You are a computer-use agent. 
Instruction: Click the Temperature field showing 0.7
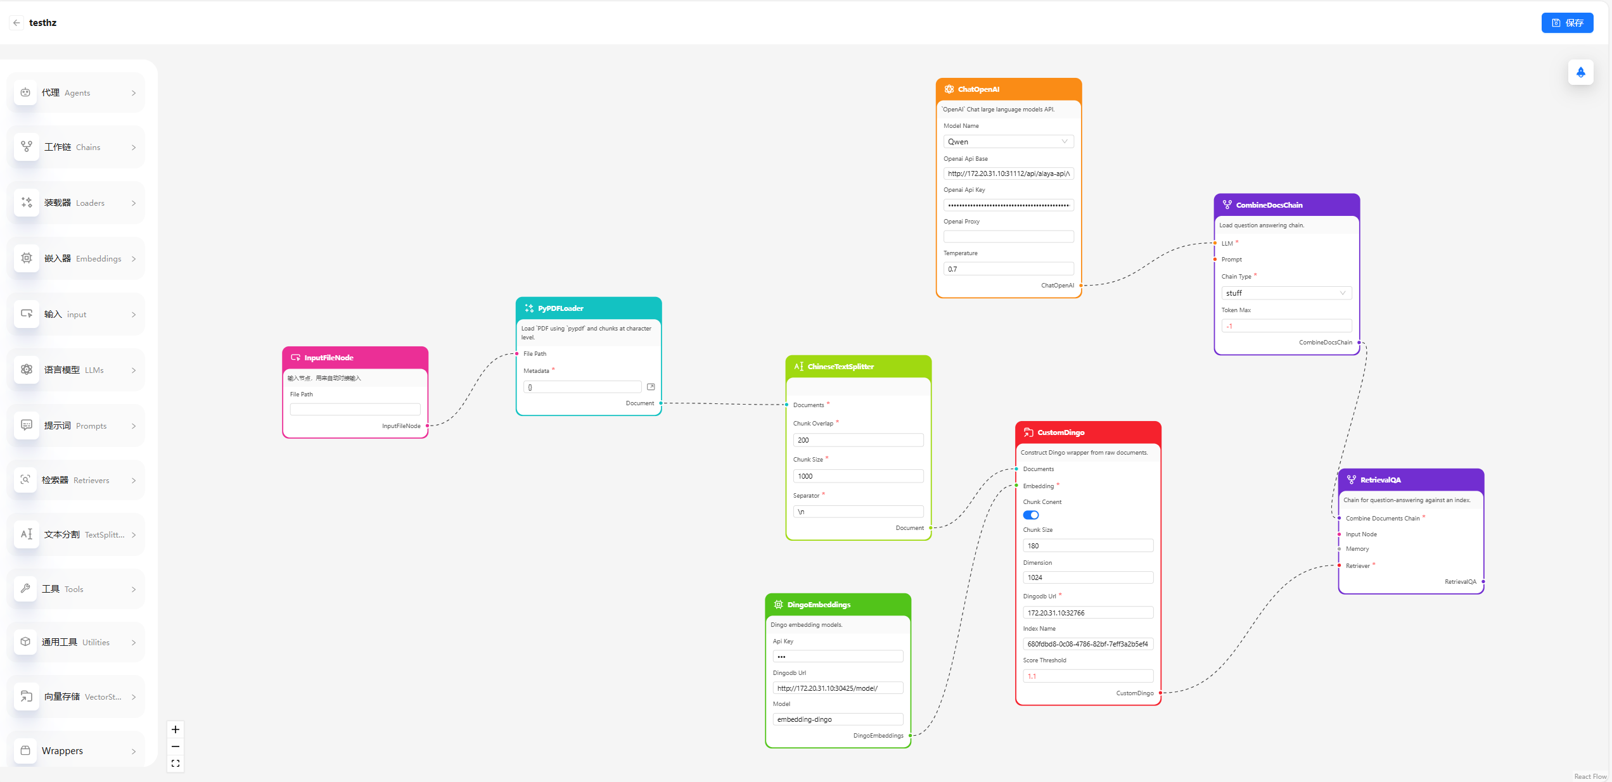(x=1008, y=269)
